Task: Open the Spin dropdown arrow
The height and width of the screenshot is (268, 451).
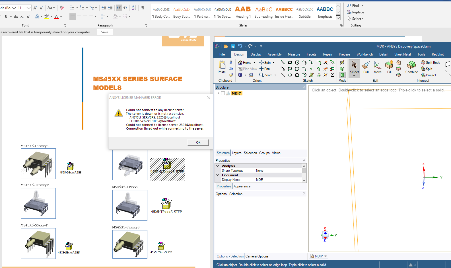Action: pyautogui.click(x=274, y=63)
